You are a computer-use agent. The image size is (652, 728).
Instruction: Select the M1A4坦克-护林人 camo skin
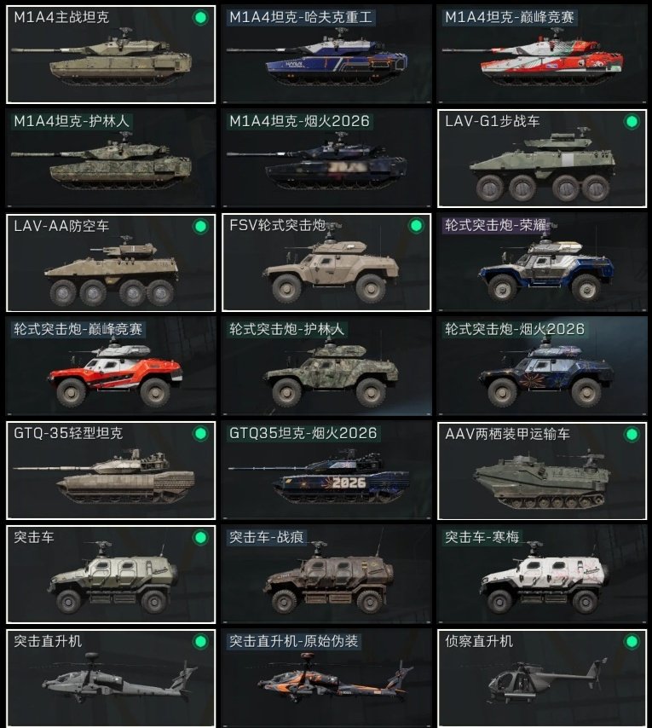pos(111,159)
